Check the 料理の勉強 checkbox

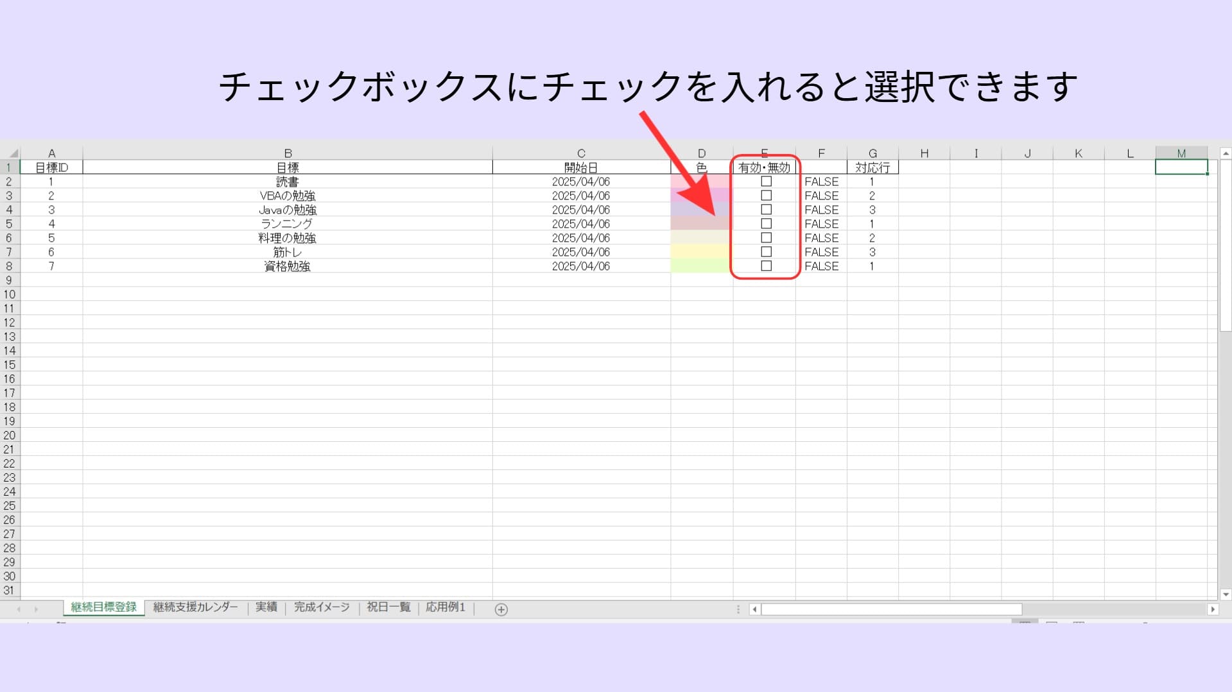click(x=766, y=238)
